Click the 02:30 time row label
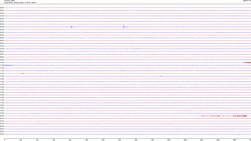This screenshot has width=251, height=141. (2, 21)
